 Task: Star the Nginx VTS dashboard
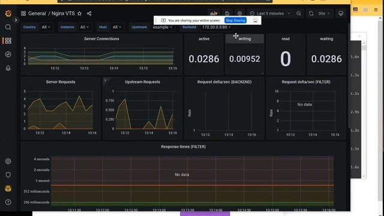(x=80, y=13)
